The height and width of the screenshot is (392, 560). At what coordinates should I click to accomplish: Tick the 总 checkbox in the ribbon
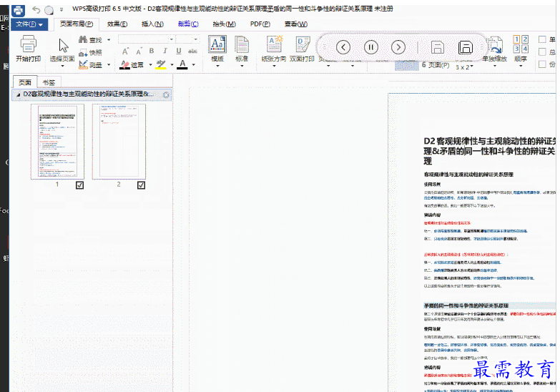point(542,52)
